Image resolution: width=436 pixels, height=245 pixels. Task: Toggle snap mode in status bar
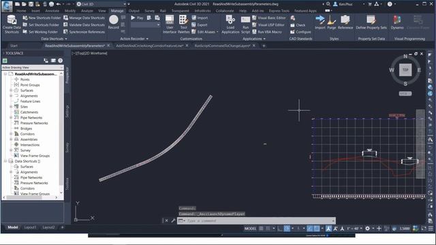tap(268, 229)
